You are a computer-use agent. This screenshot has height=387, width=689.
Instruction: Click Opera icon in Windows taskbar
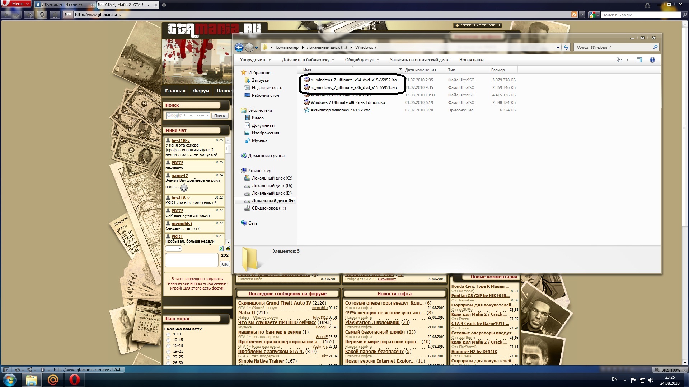tap(74, 379)
